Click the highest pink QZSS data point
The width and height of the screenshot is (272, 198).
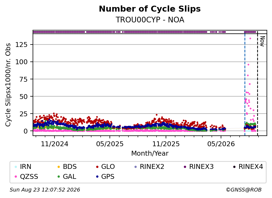point(250,39)
